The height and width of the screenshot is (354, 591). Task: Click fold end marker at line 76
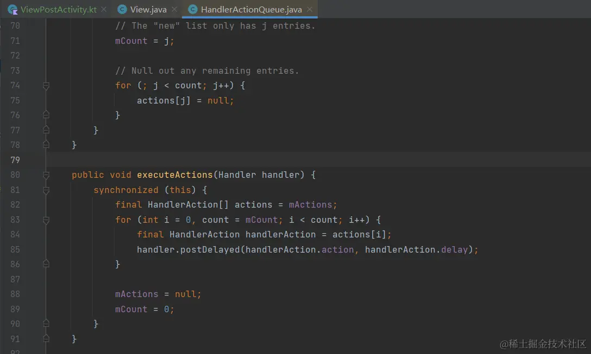tap(46, 115)
